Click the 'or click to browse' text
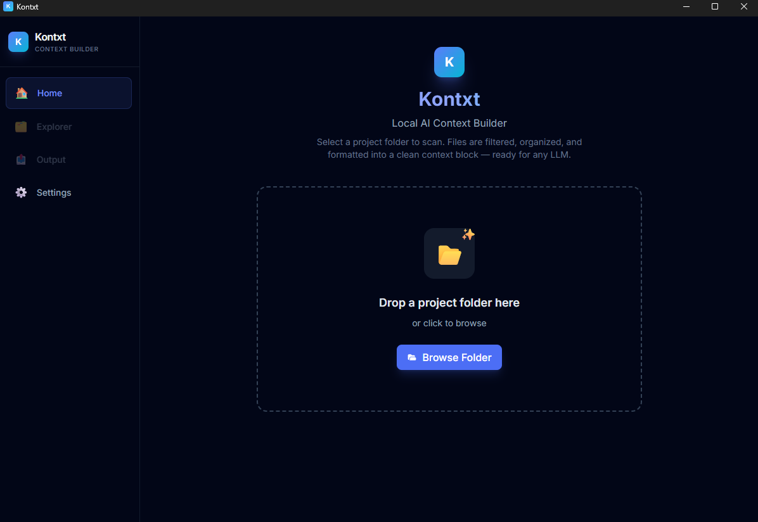 (x=449, y=323)
